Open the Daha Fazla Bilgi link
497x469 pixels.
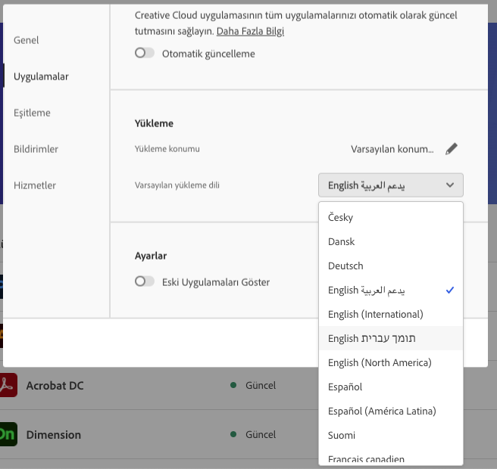pos(250,32)
